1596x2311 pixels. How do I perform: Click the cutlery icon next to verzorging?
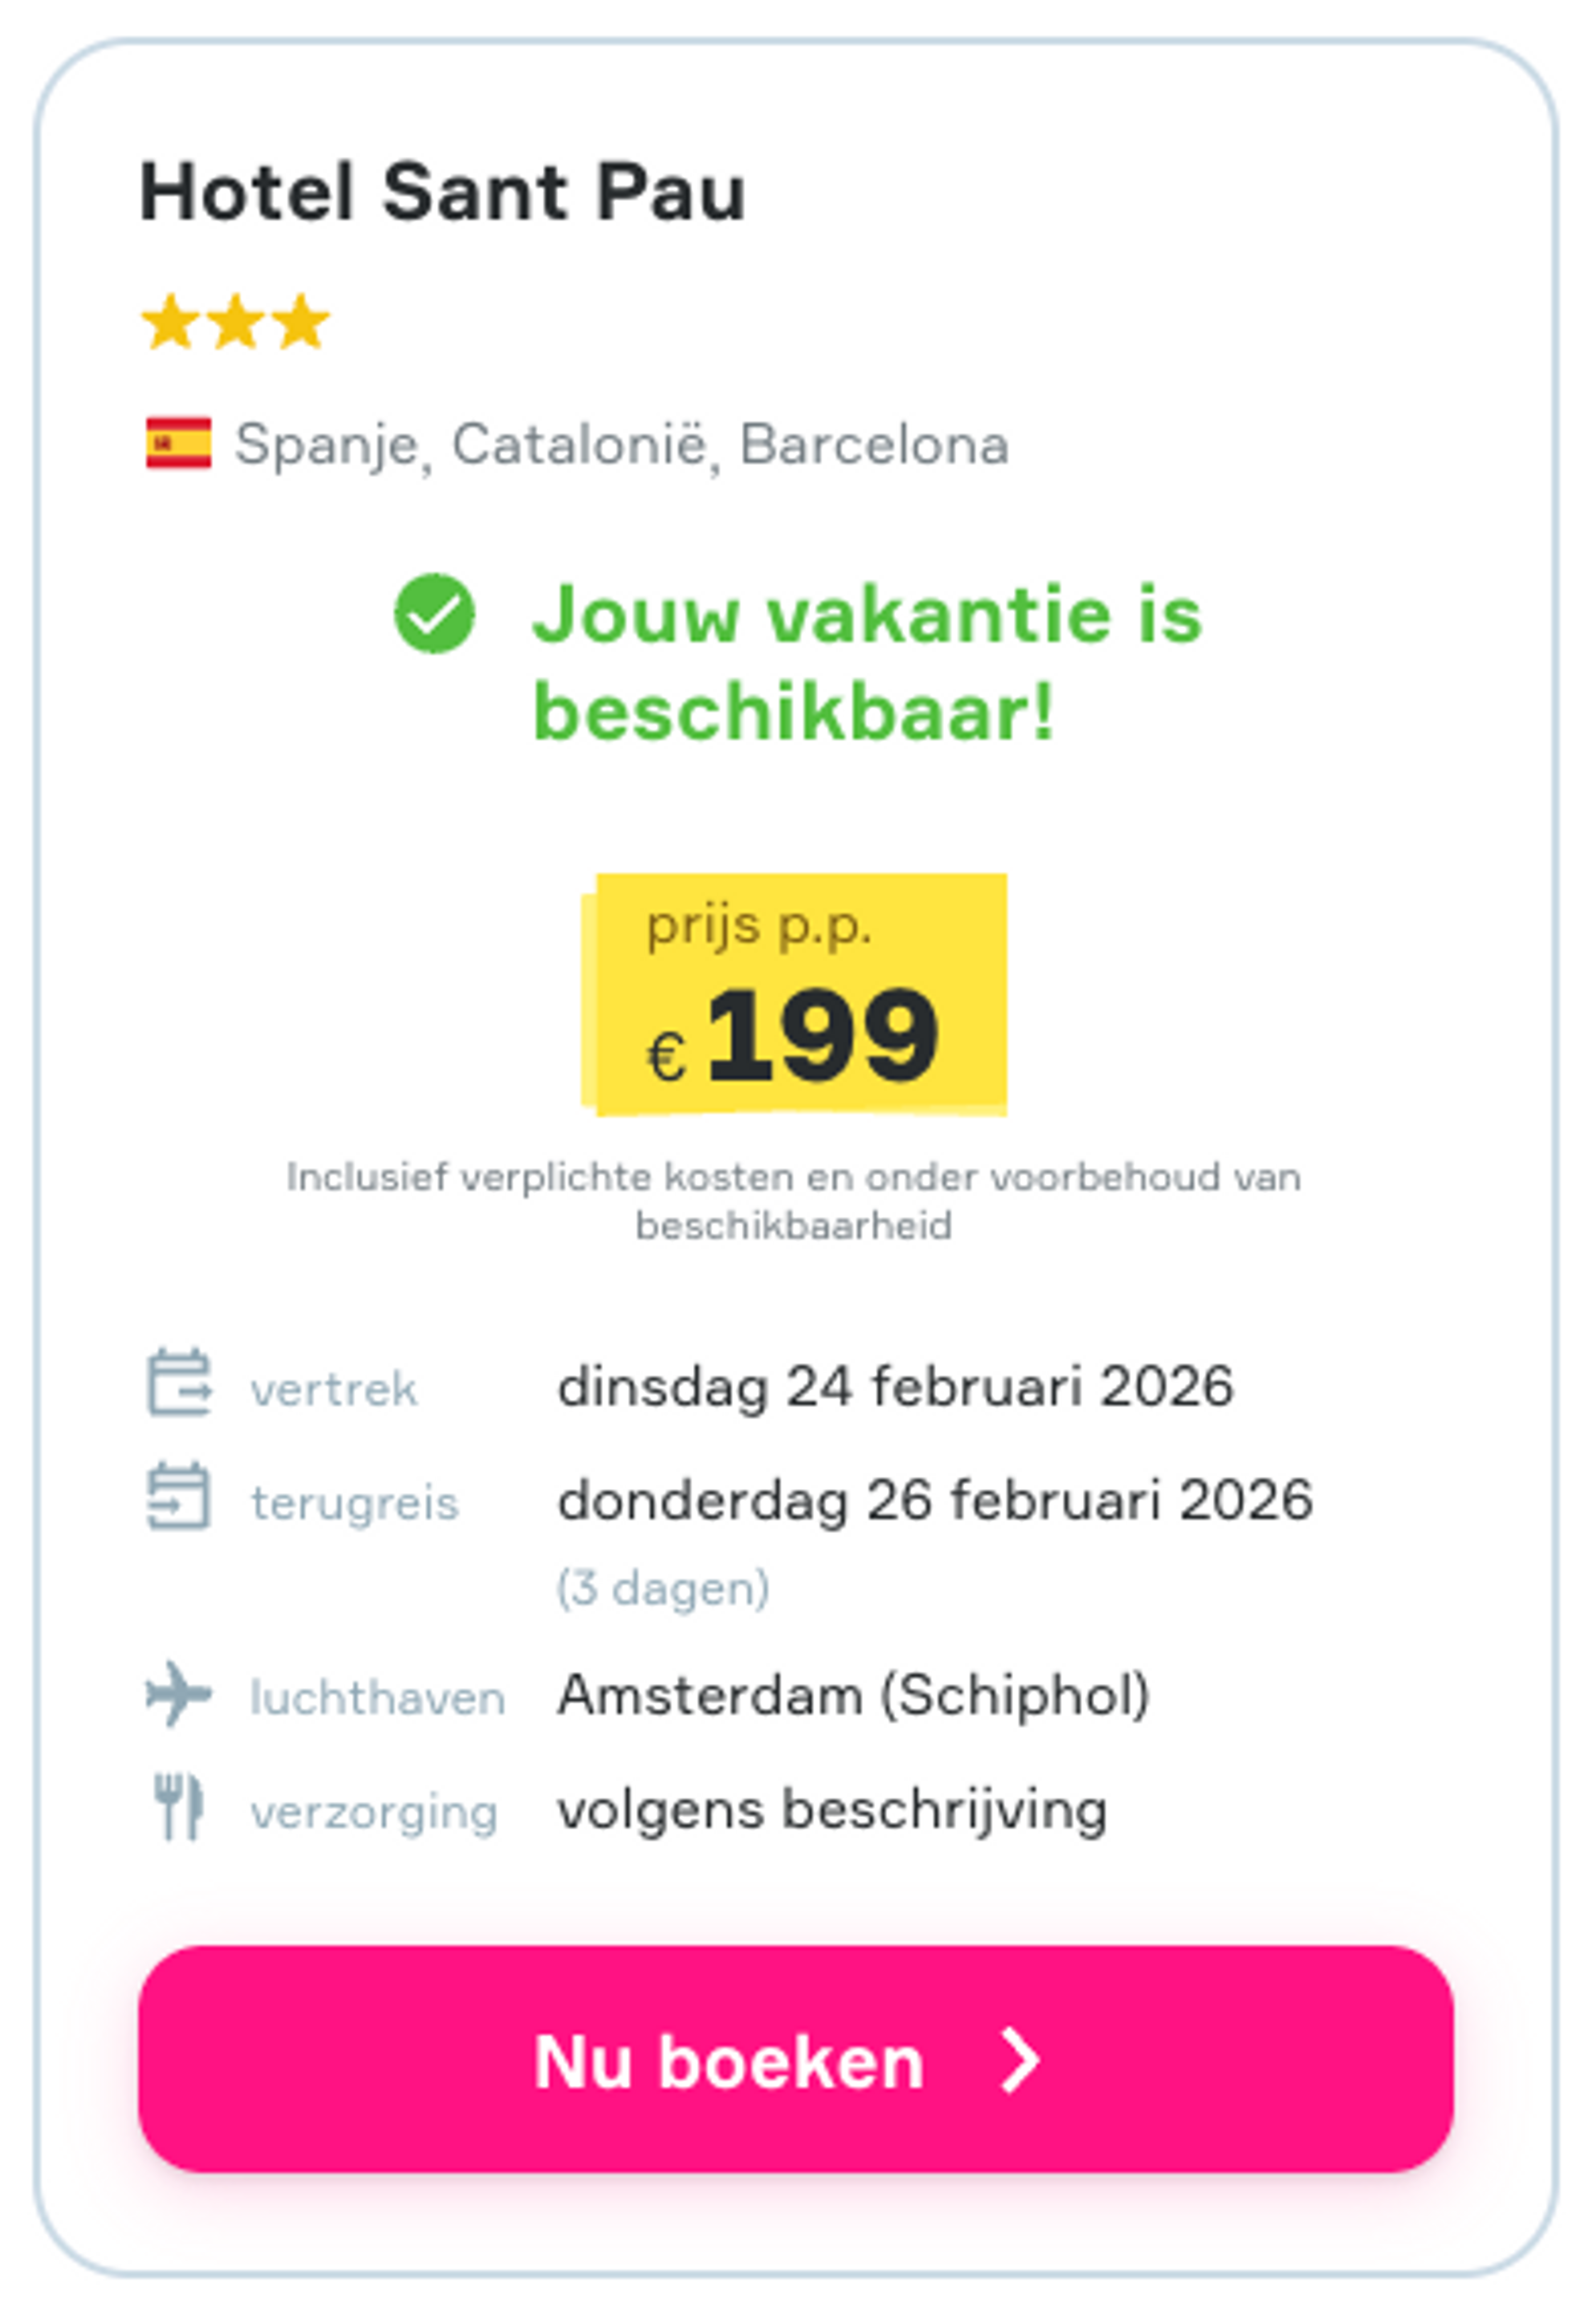(x=180, y=1808)
